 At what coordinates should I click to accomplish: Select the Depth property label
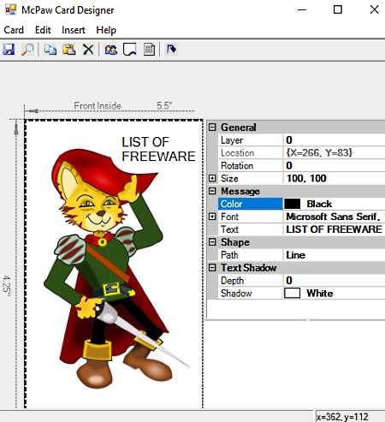[232, 281]
